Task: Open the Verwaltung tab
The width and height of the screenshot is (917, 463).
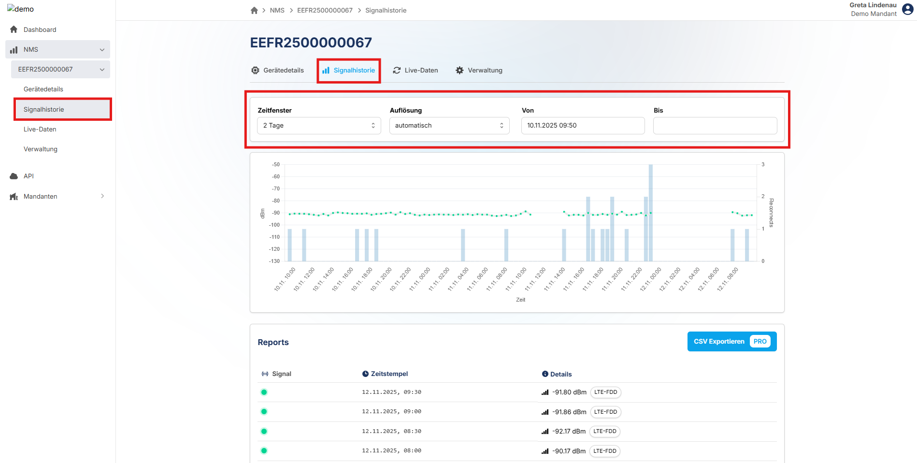Action: point(479,71)
